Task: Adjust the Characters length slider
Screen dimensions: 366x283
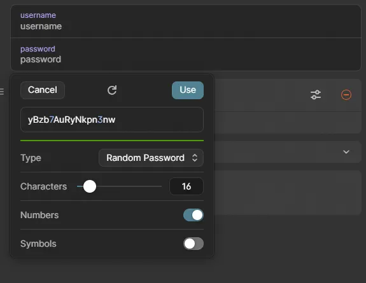Action: pyautogui.click(x=119, y=186)
